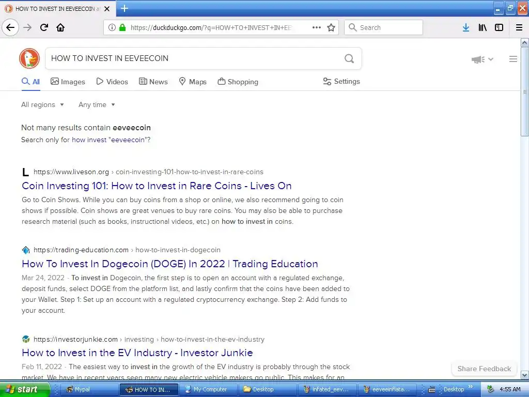The image size is (529, 397).
Task: Click the vertical scrollbar thumb
Action: click(525, 91)
